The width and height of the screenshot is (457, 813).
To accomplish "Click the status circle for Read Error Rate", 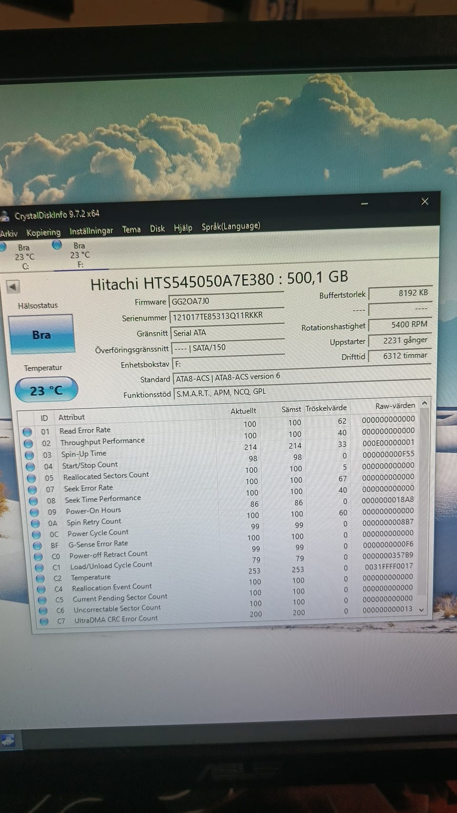I will coord(28,432).
